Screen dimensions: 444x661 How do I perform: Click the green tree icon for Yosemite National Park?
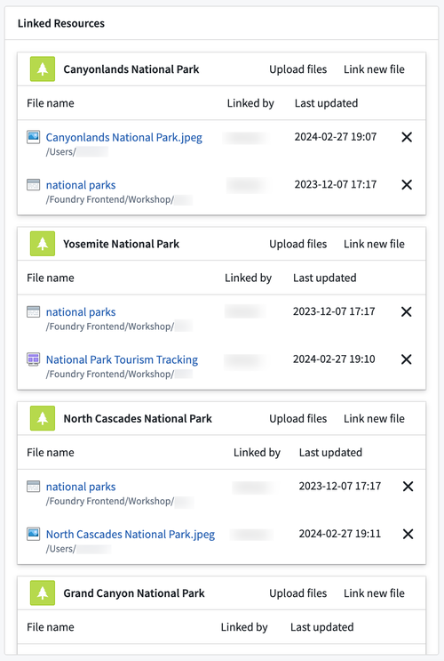click(43, 244)
